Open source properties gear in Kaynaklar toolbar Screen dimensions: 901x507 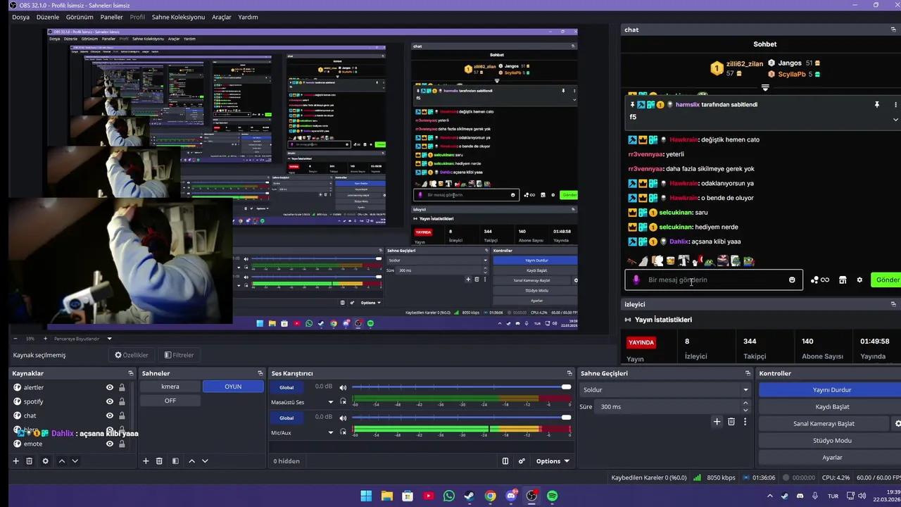(46, 461)
